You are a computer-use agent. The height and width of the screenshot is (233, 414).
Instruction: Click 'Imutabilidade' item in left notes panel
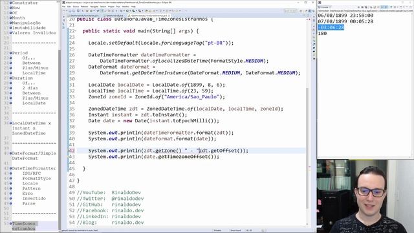click(28, 28)
